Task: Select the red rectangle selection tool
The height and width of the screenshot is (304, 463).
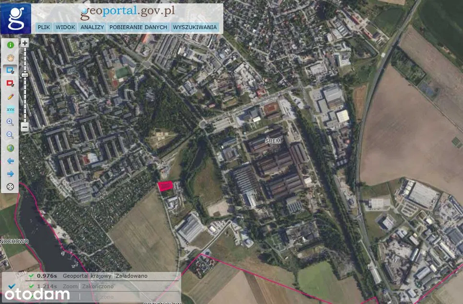Action: click(x=11, y=84)
